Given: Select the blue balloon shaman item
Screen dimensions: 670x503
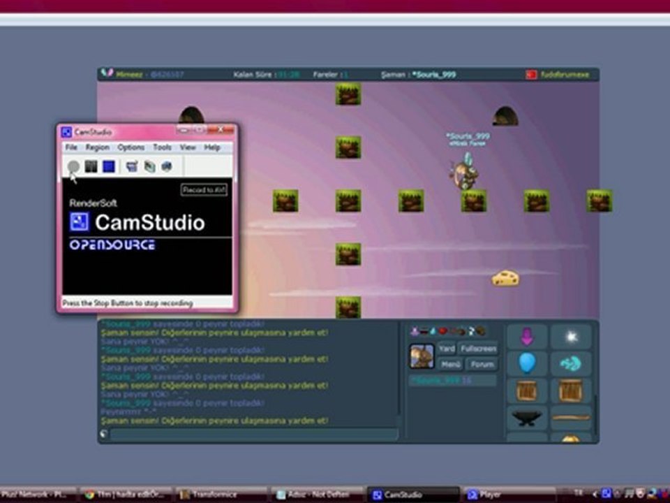Looking at the screenshot, I should [527, 363].
